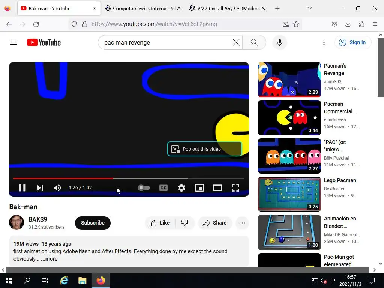Search with your voice microphone
The image size is (384, 288).
pos(280,42)
